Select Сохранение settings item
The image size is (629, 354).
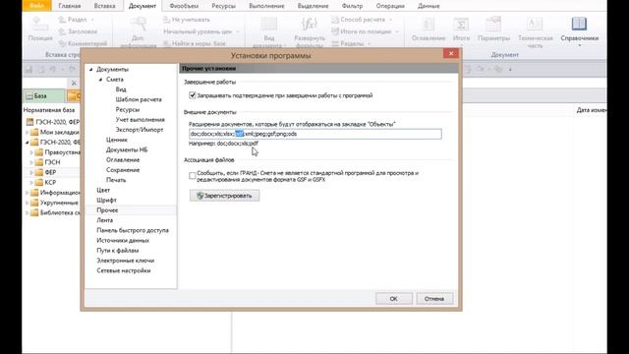tap(123, 170)
